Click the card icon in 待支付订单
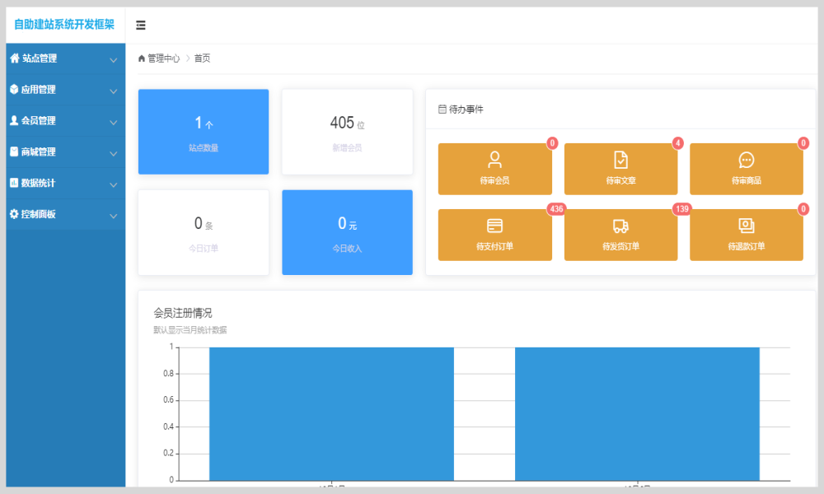The height and width of the screenshot is (494, 824). 494,226
